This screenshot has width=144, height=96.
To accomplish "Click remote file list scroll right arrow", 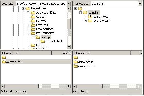I will pos(140,86).
